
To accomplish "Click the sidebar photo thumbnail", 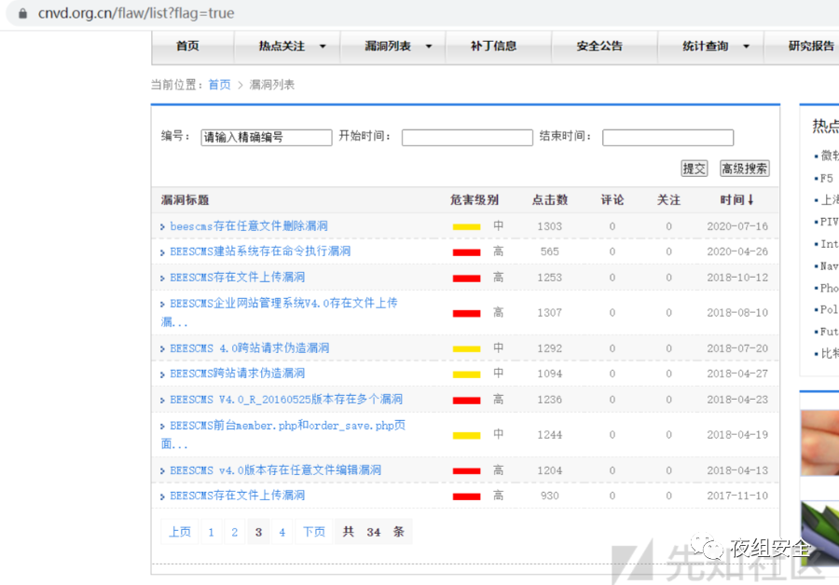I will 819,442.
